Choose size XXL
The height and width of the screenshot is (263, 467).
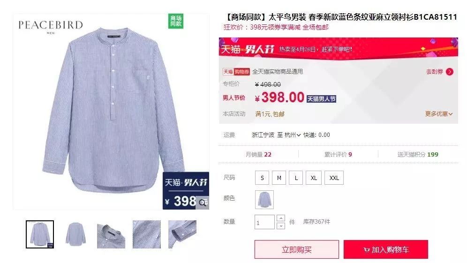pos(334,178)
